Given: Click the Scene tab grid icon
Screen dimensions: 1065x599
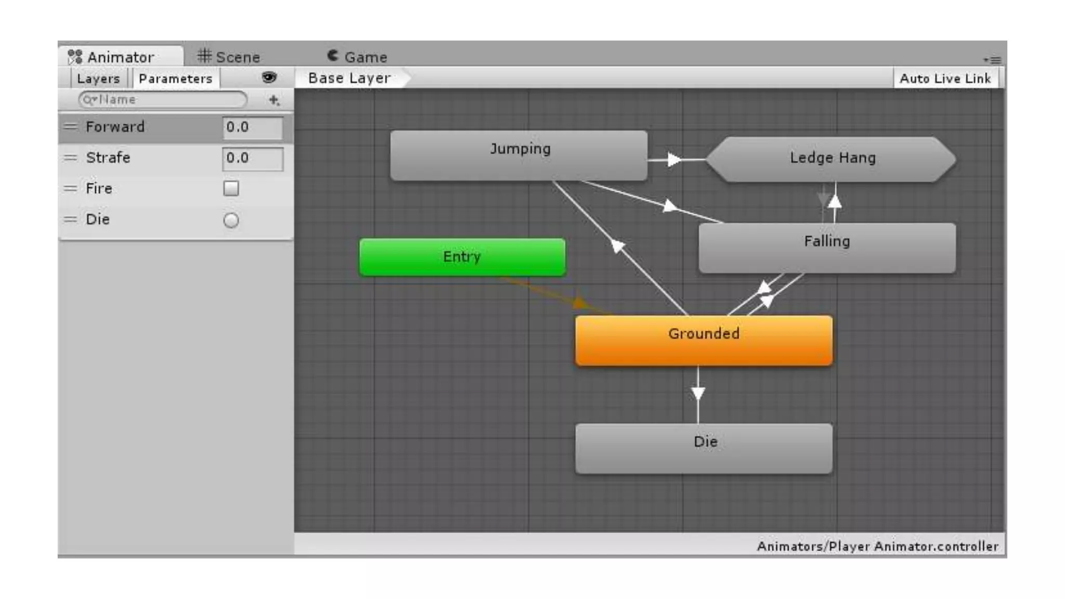Looking at the screenshot, I should [x=204, y=55].
